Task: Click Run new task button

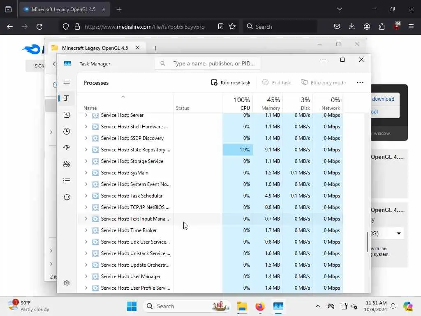Action: point(231,82)
